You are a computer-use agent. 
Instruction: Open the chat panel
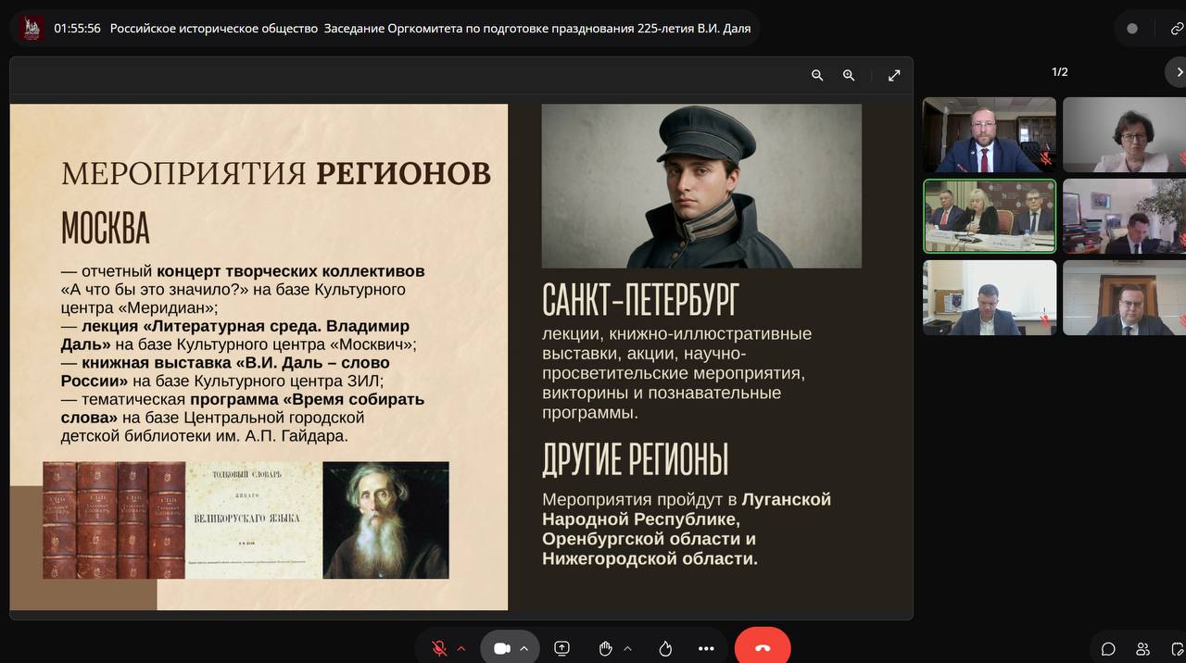pos(1108,648)
